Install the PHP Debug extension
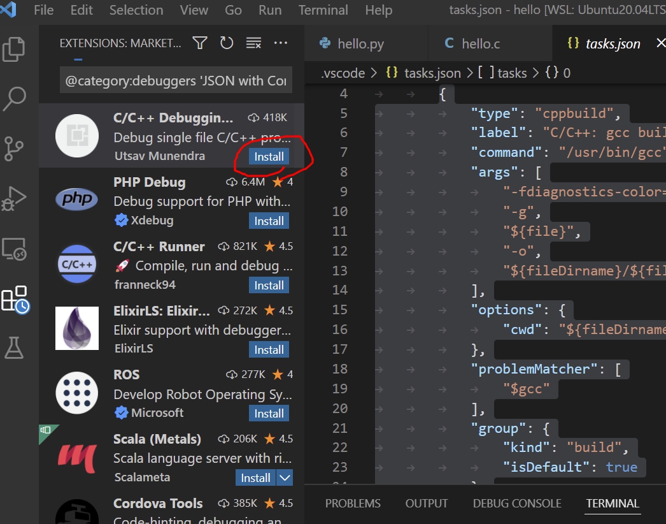Screen dimensions: 666x524 [269, 221]
